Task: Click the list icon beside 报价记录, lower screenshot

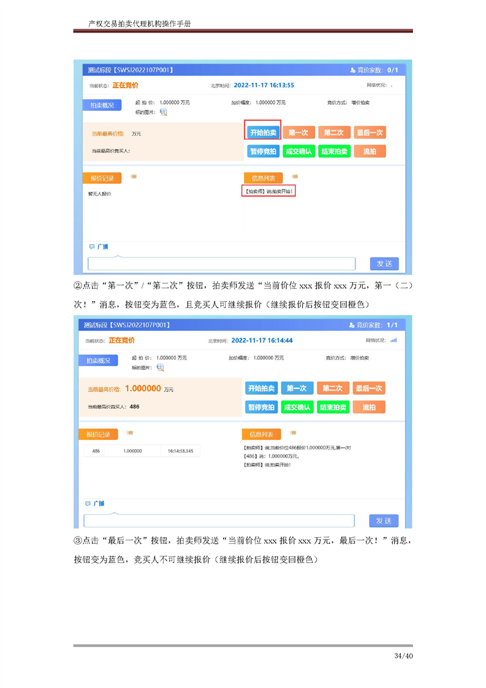Action: (x=130, y=433)
